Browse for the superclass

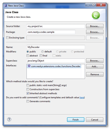95,60
